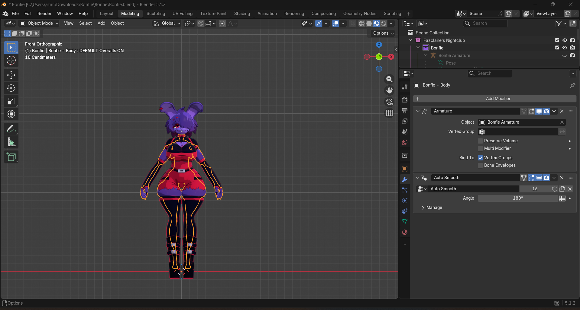Remove the Armature modifier

coord(562,111)
